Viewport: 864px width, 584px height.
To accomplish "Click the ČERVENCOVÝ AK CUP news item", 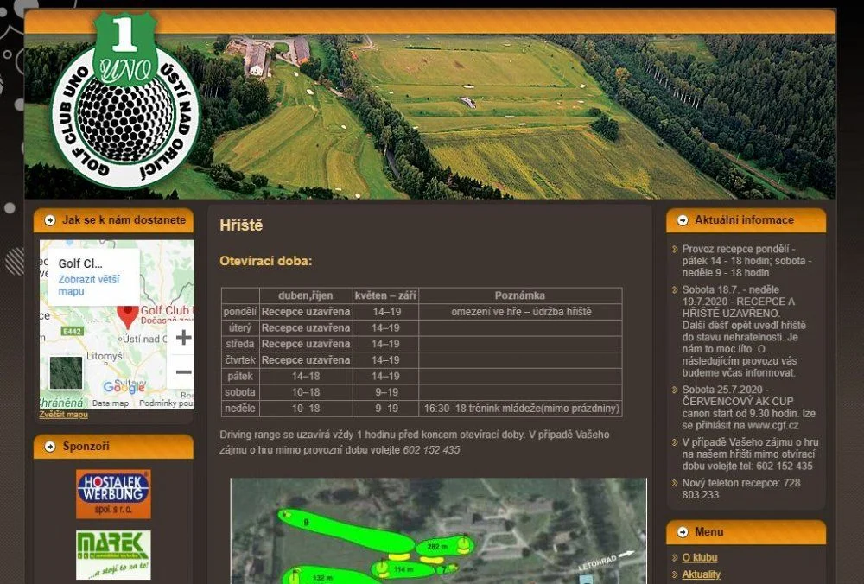I will click(x=749, y=407).
